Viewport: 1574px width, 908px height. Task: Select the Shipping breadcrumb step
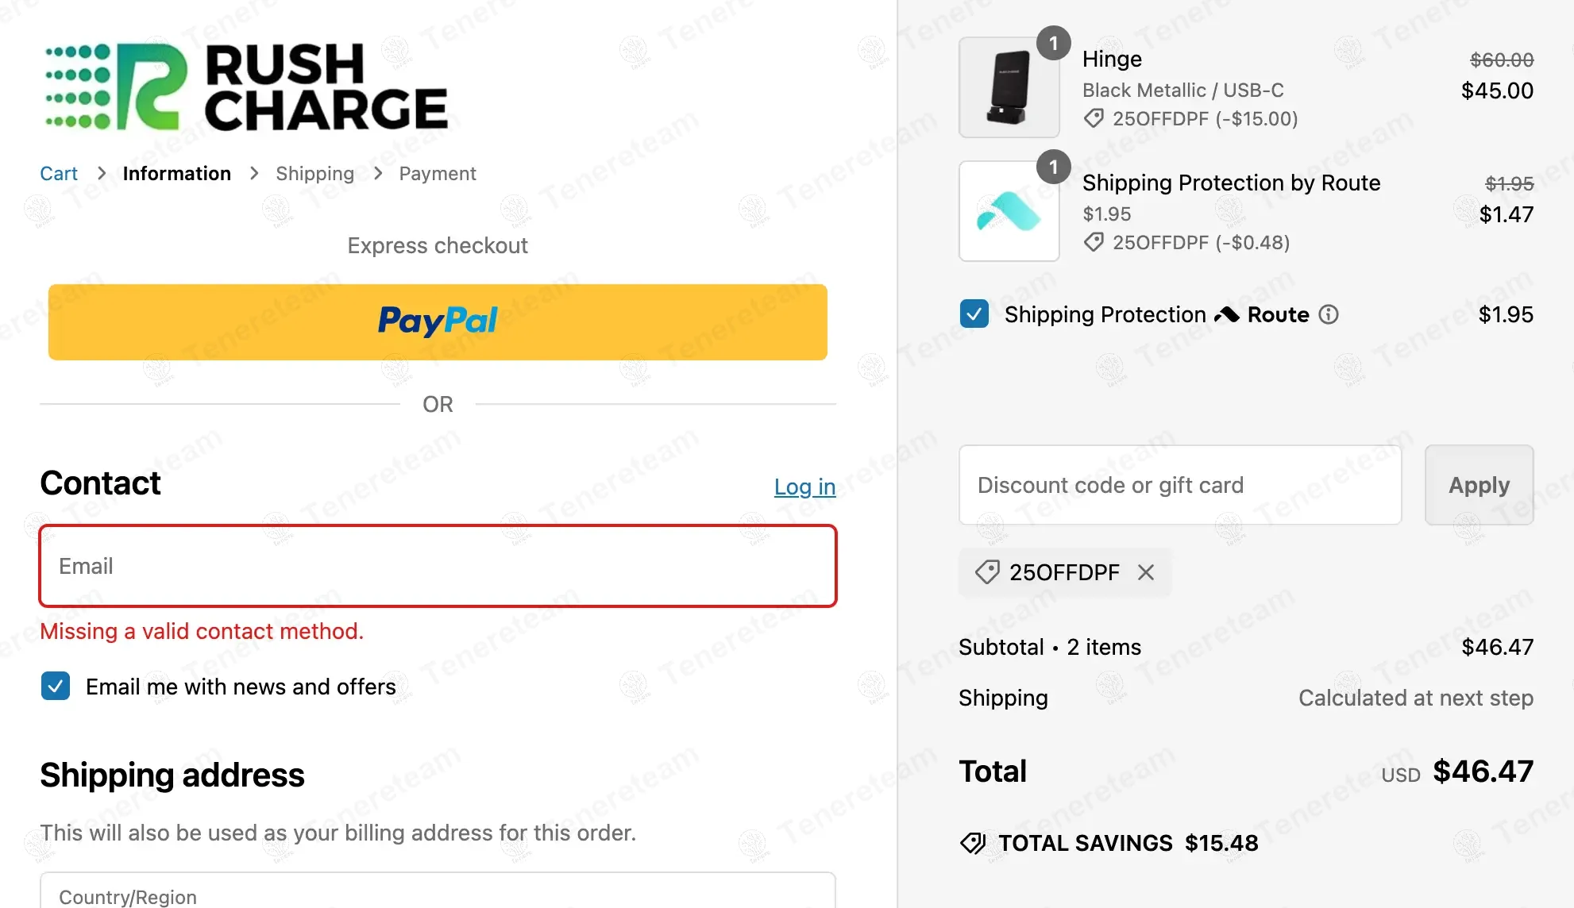tap(314, 174)
